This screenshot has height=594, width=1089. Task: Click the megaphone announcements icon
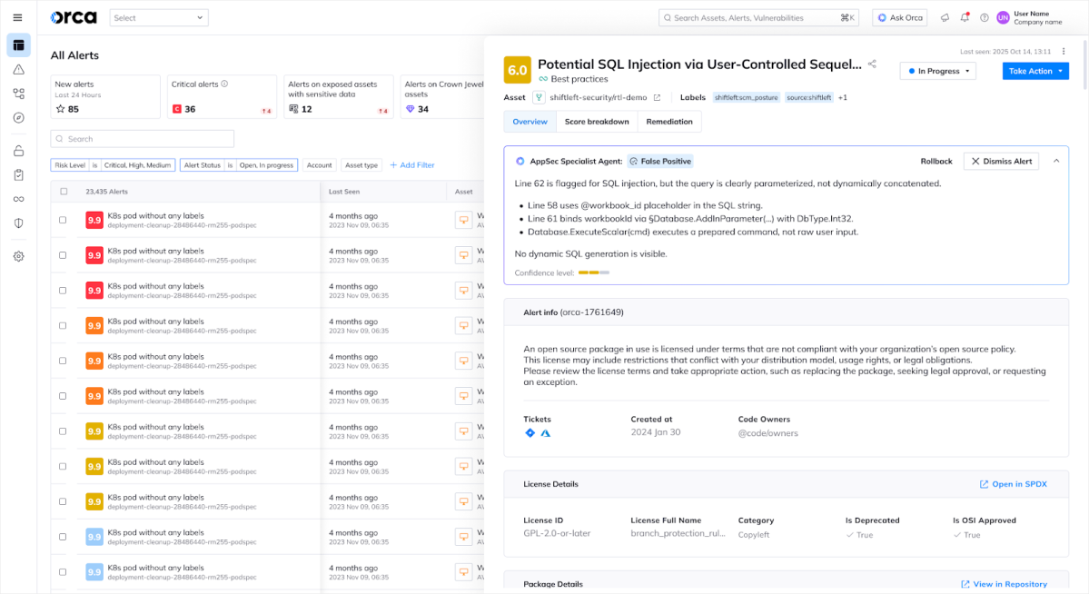pyautogui.click(x=945, y=18)
